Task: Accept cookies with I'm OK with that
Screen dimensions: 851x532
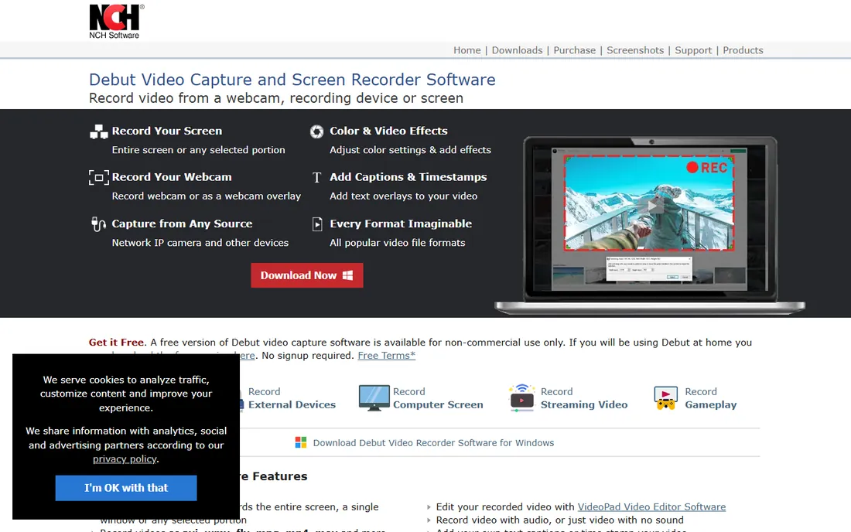Action: 126,487
